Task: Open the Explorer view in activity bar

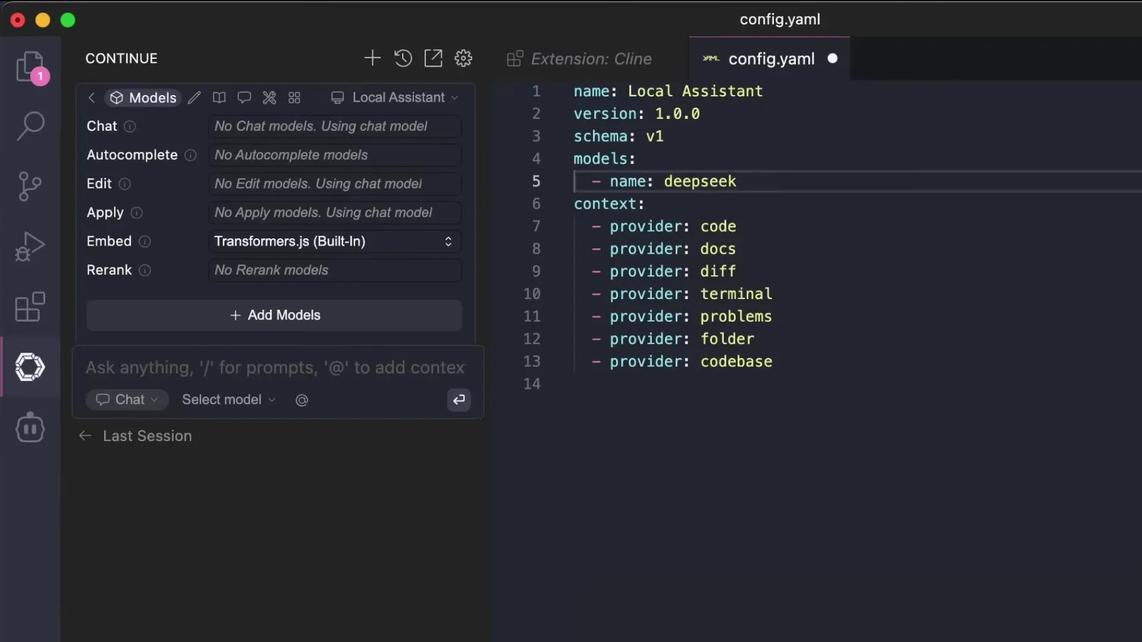Action: pos(30,67)
